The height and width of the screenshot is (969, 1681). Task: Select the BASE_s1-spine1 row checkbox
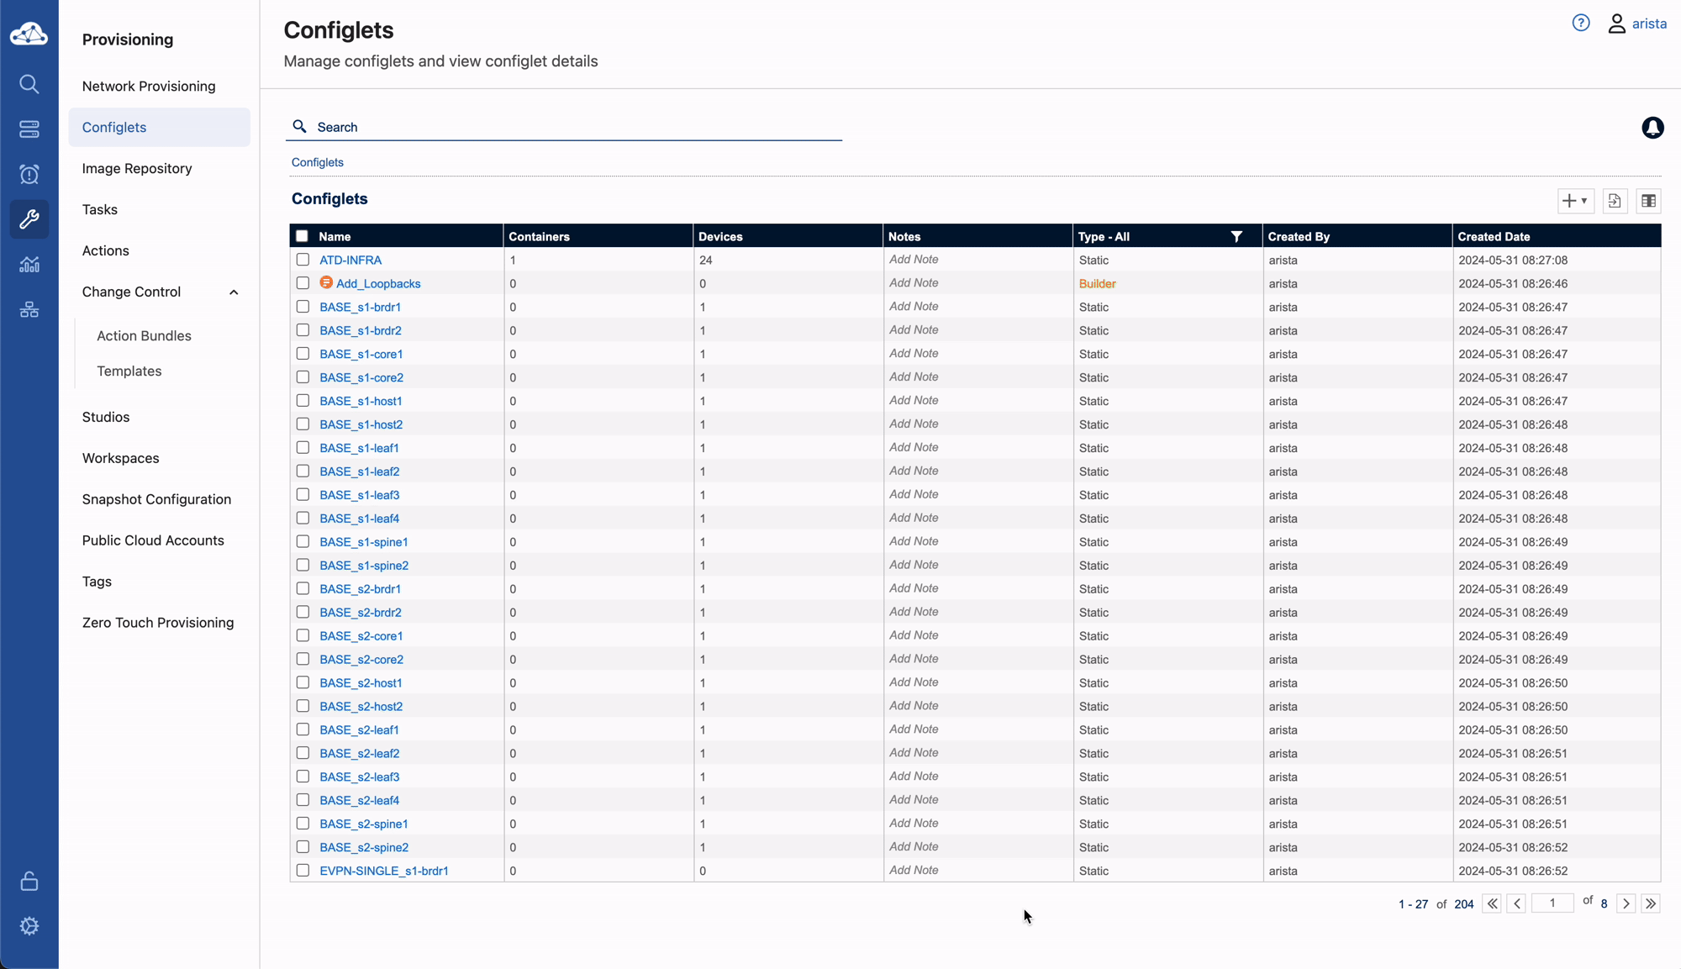tap(303, 542)
